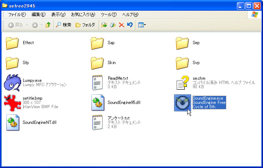The image size is (263, 168).
Task: Select the Skin folder icon
Action: point(97,63)
